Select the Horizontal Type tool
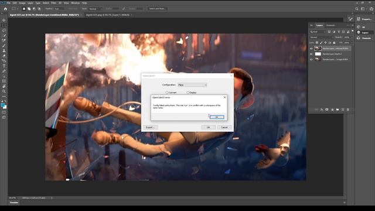 (4, 66)
